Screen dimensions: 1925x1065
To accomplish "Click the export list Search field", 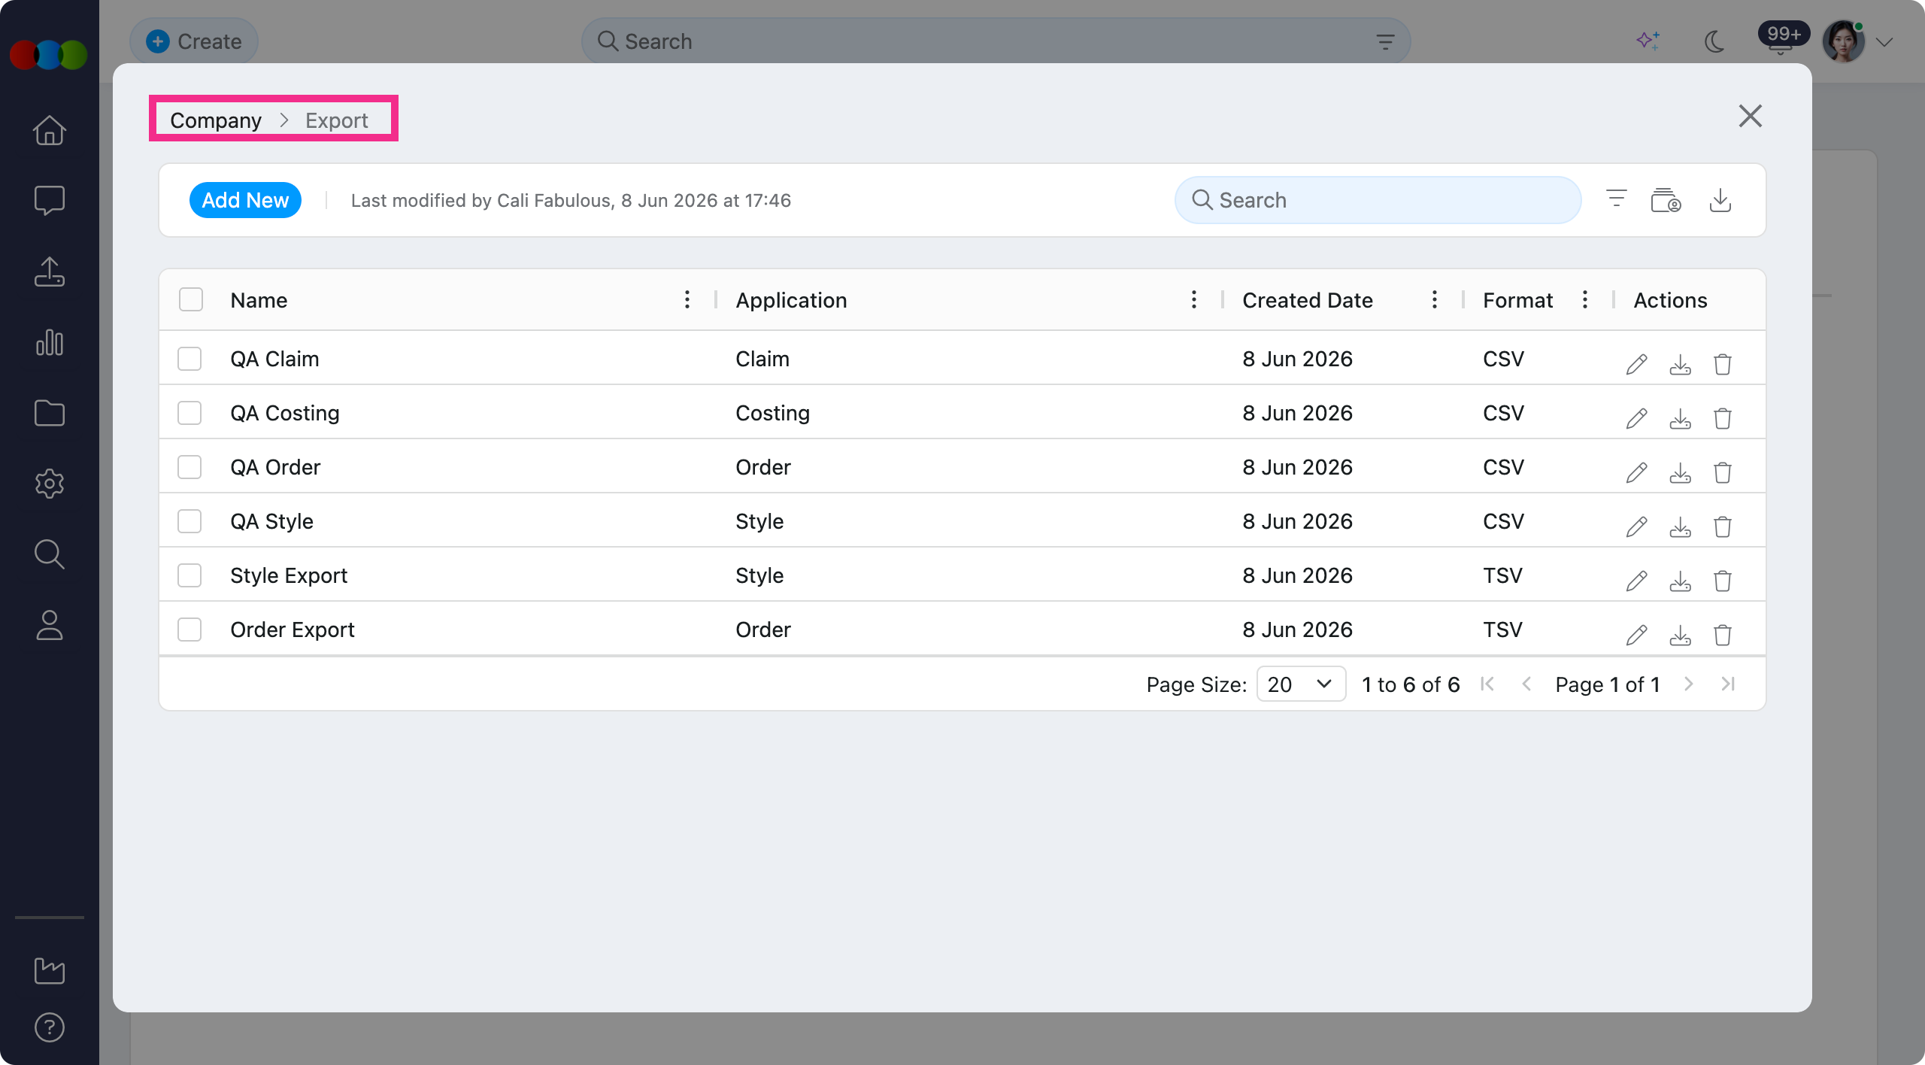I will (x=1378, y=200).
